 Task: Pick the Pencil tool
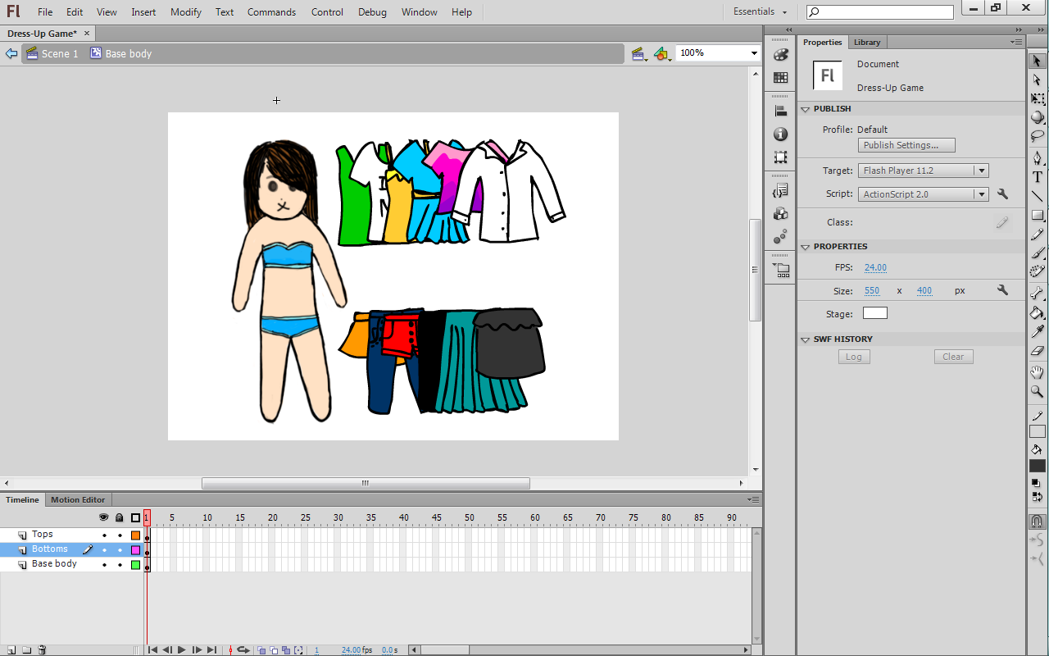coord(1038,235)
